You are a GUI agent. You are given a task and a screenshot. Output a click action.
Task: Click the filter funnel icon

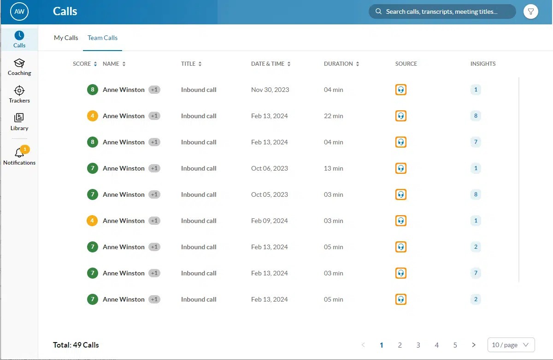[x=531, y=11]
